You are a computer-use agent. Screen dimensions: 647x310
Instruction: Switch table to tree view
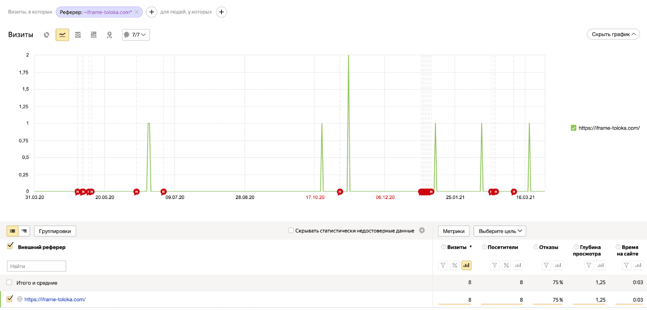tap(24, 231)
